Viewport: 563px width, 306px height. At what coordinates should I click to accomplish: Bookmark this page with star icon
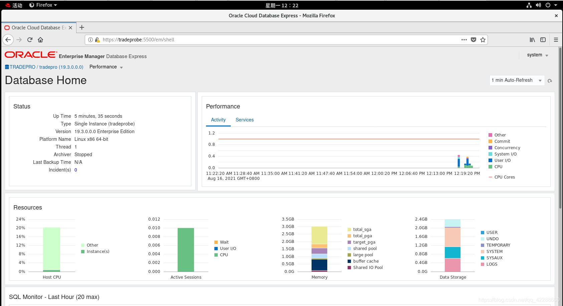[483, 40]
